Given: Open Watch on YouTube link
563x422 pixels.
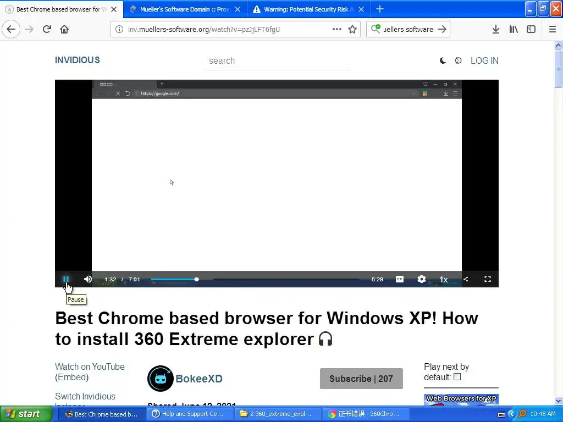Looking at the screenshot, I should point(90,367).
